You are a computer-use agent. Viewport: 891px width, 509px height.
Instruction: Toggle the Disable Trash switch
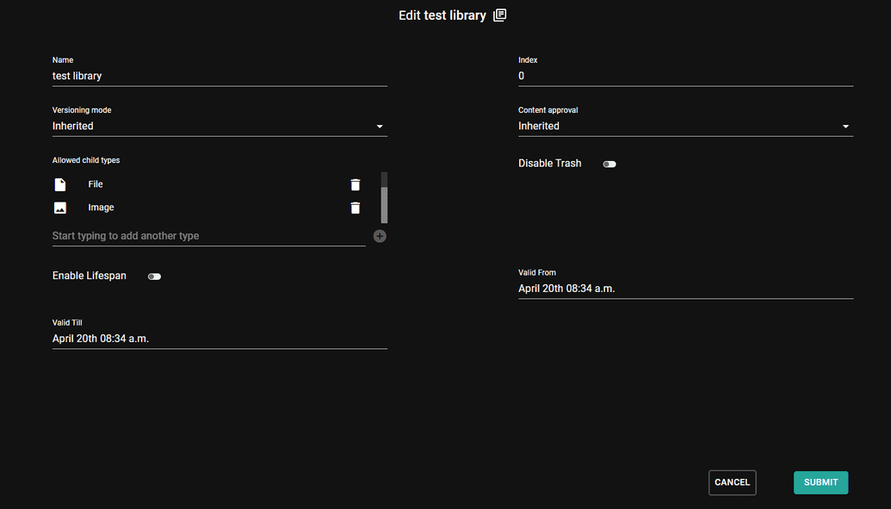pos(609,164)
